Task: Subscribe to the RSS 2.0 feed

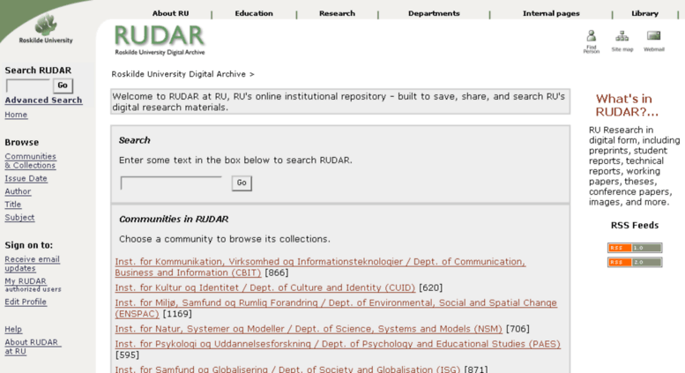Action: [x=635, y=262]
